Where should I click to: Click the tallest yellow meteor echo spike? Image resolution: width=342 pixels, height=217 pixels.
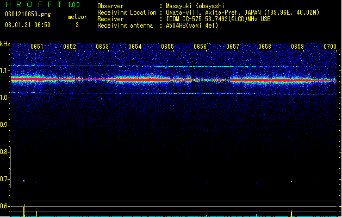pyautogui.click(x=24, y=210)
